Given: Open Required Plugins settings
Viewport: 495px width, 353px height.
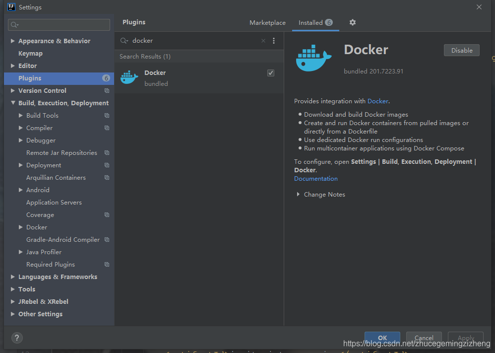Looking at the screenshot, I should pyautogui.click(x=51, y=265).
